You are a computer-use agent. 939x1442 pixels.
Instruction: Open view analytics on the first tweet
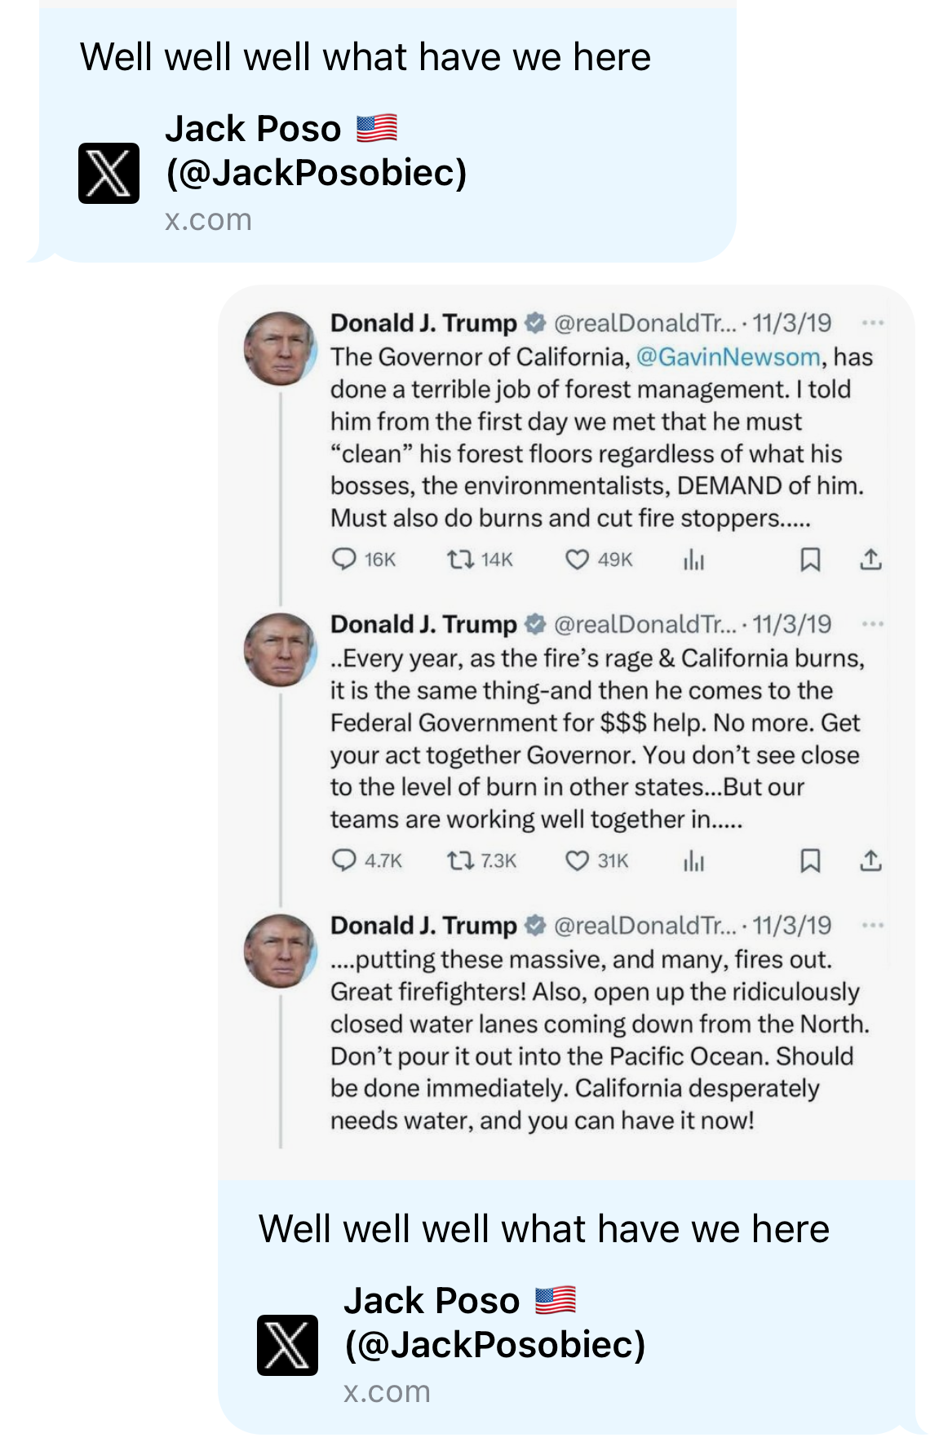pyautogui.click(x=693, y=559)
